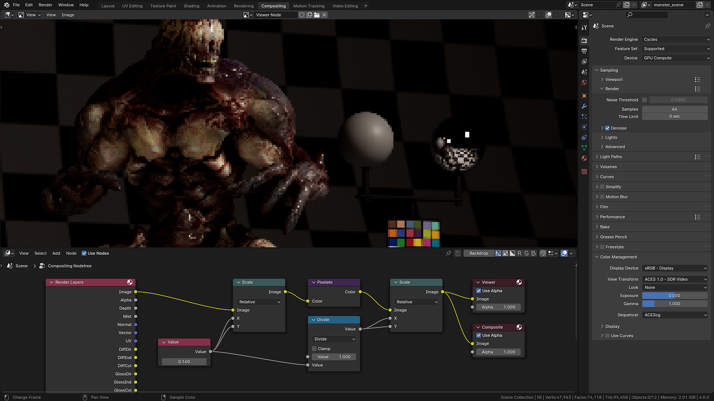Enable Clamp on the Divide node

314,349
